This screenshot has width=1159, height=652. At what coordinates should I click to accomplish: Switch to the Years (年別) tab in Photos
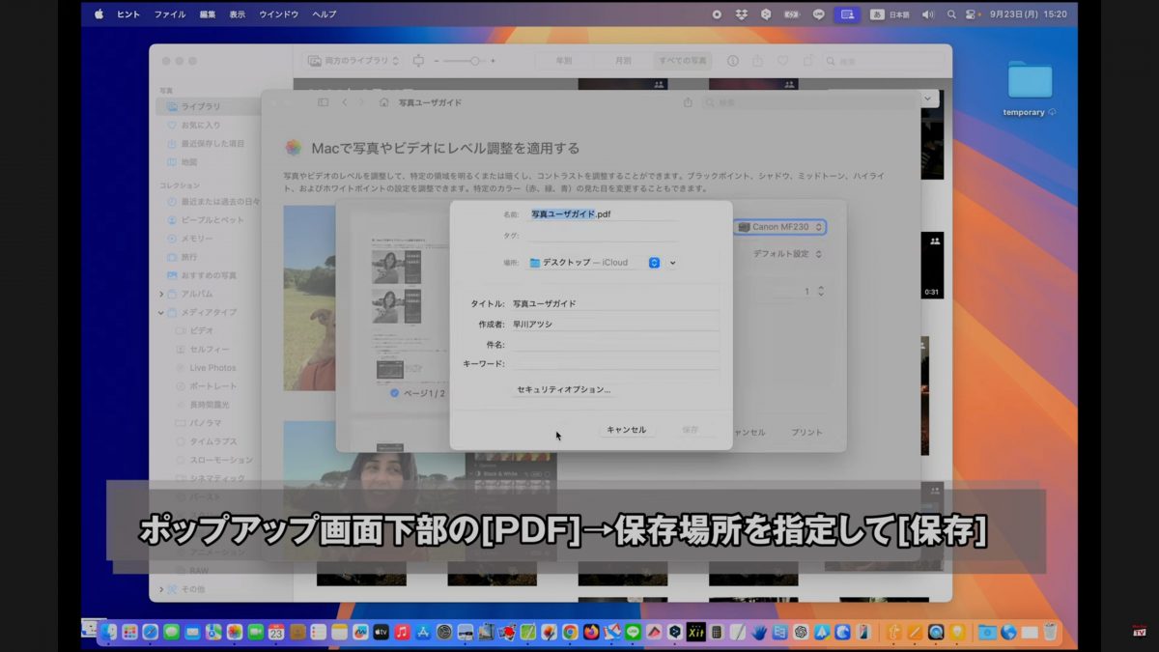click(563, 61)
